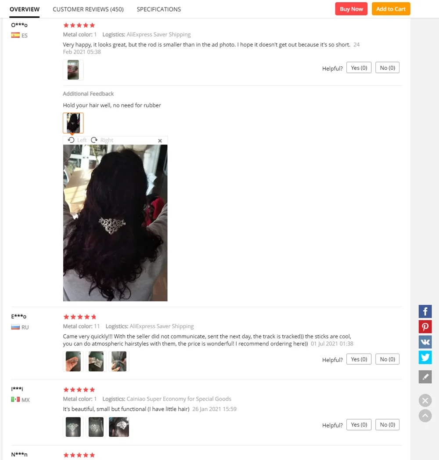Image resolution: width=439 pixels, height=460 pixels.
Task: Open the pencil edit feedback icon
Action: click(425, 377)
